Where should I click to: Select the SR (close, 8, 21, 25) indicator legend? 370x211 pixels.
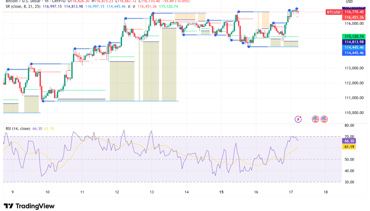(x=23, y=7)
